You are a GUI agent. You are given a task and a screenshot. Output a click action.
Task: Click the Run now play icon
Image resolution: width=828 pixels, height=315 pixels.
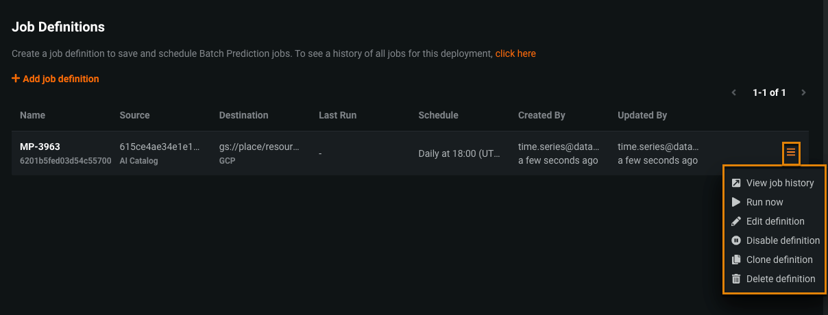(736, 202)
